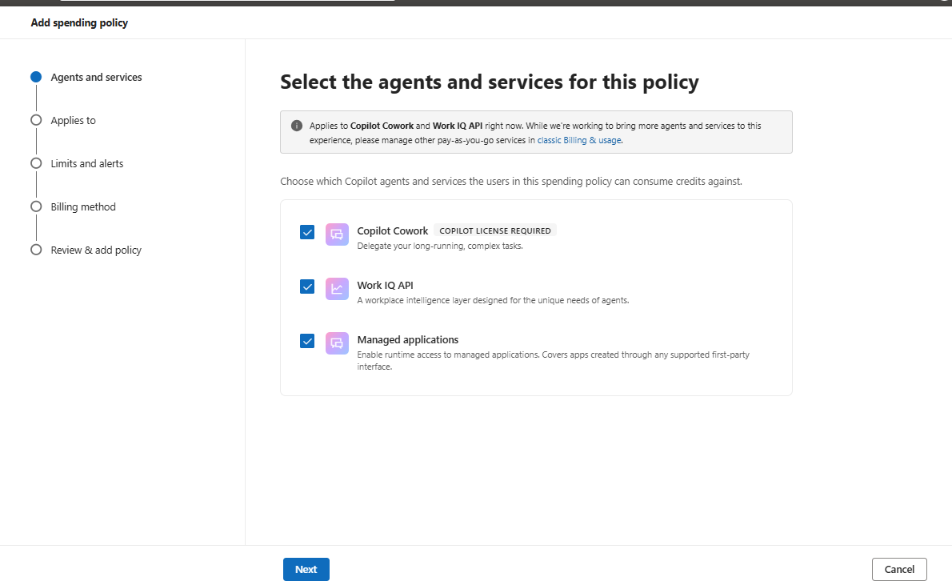
Task: Click the Review & add policy step circle
Action: [x=36, y=250]
